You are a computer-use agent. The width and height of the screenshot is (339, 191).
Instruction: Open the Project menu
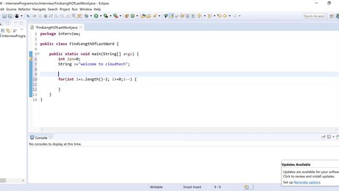(65, 10)
